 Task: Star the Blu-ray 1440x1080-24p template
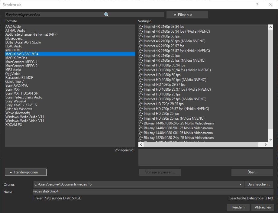(x=141, y=124)
